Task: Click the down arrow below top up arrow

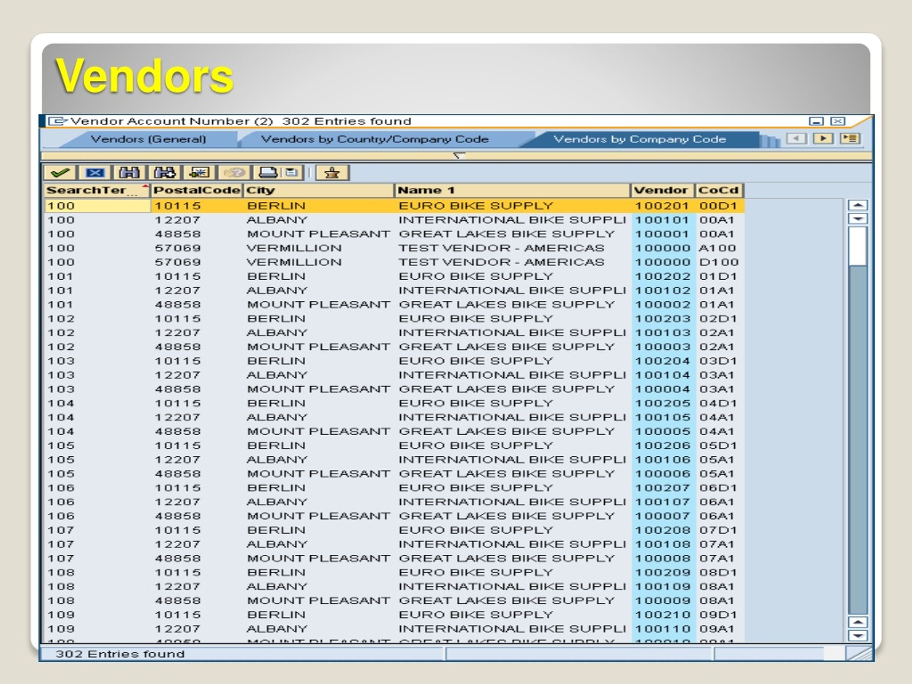Action: tap(858, 218)
